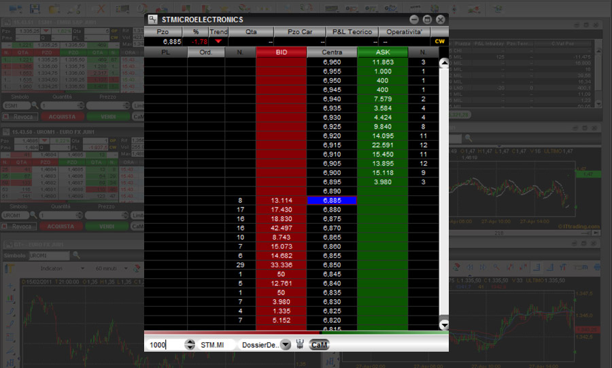Click the CaM button in order book
This screenshot has height=368, width=612.
pyautogui.click(x=320, y=345)
